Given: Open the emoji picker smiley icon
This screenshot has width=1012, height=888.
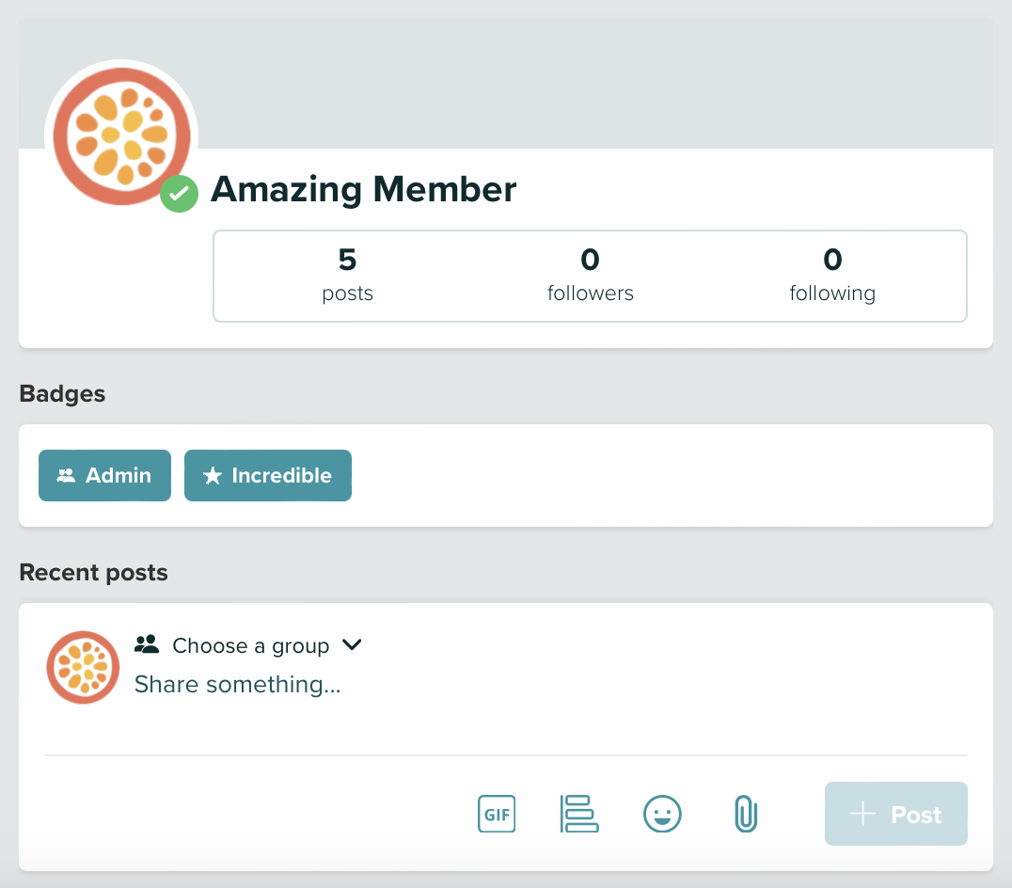Looking at the screenshot, I should [662, 814].
